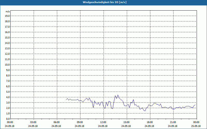The image size is (207, 129).
Task: Click the lowest dip of the blue line
Action: pos(145,111)
